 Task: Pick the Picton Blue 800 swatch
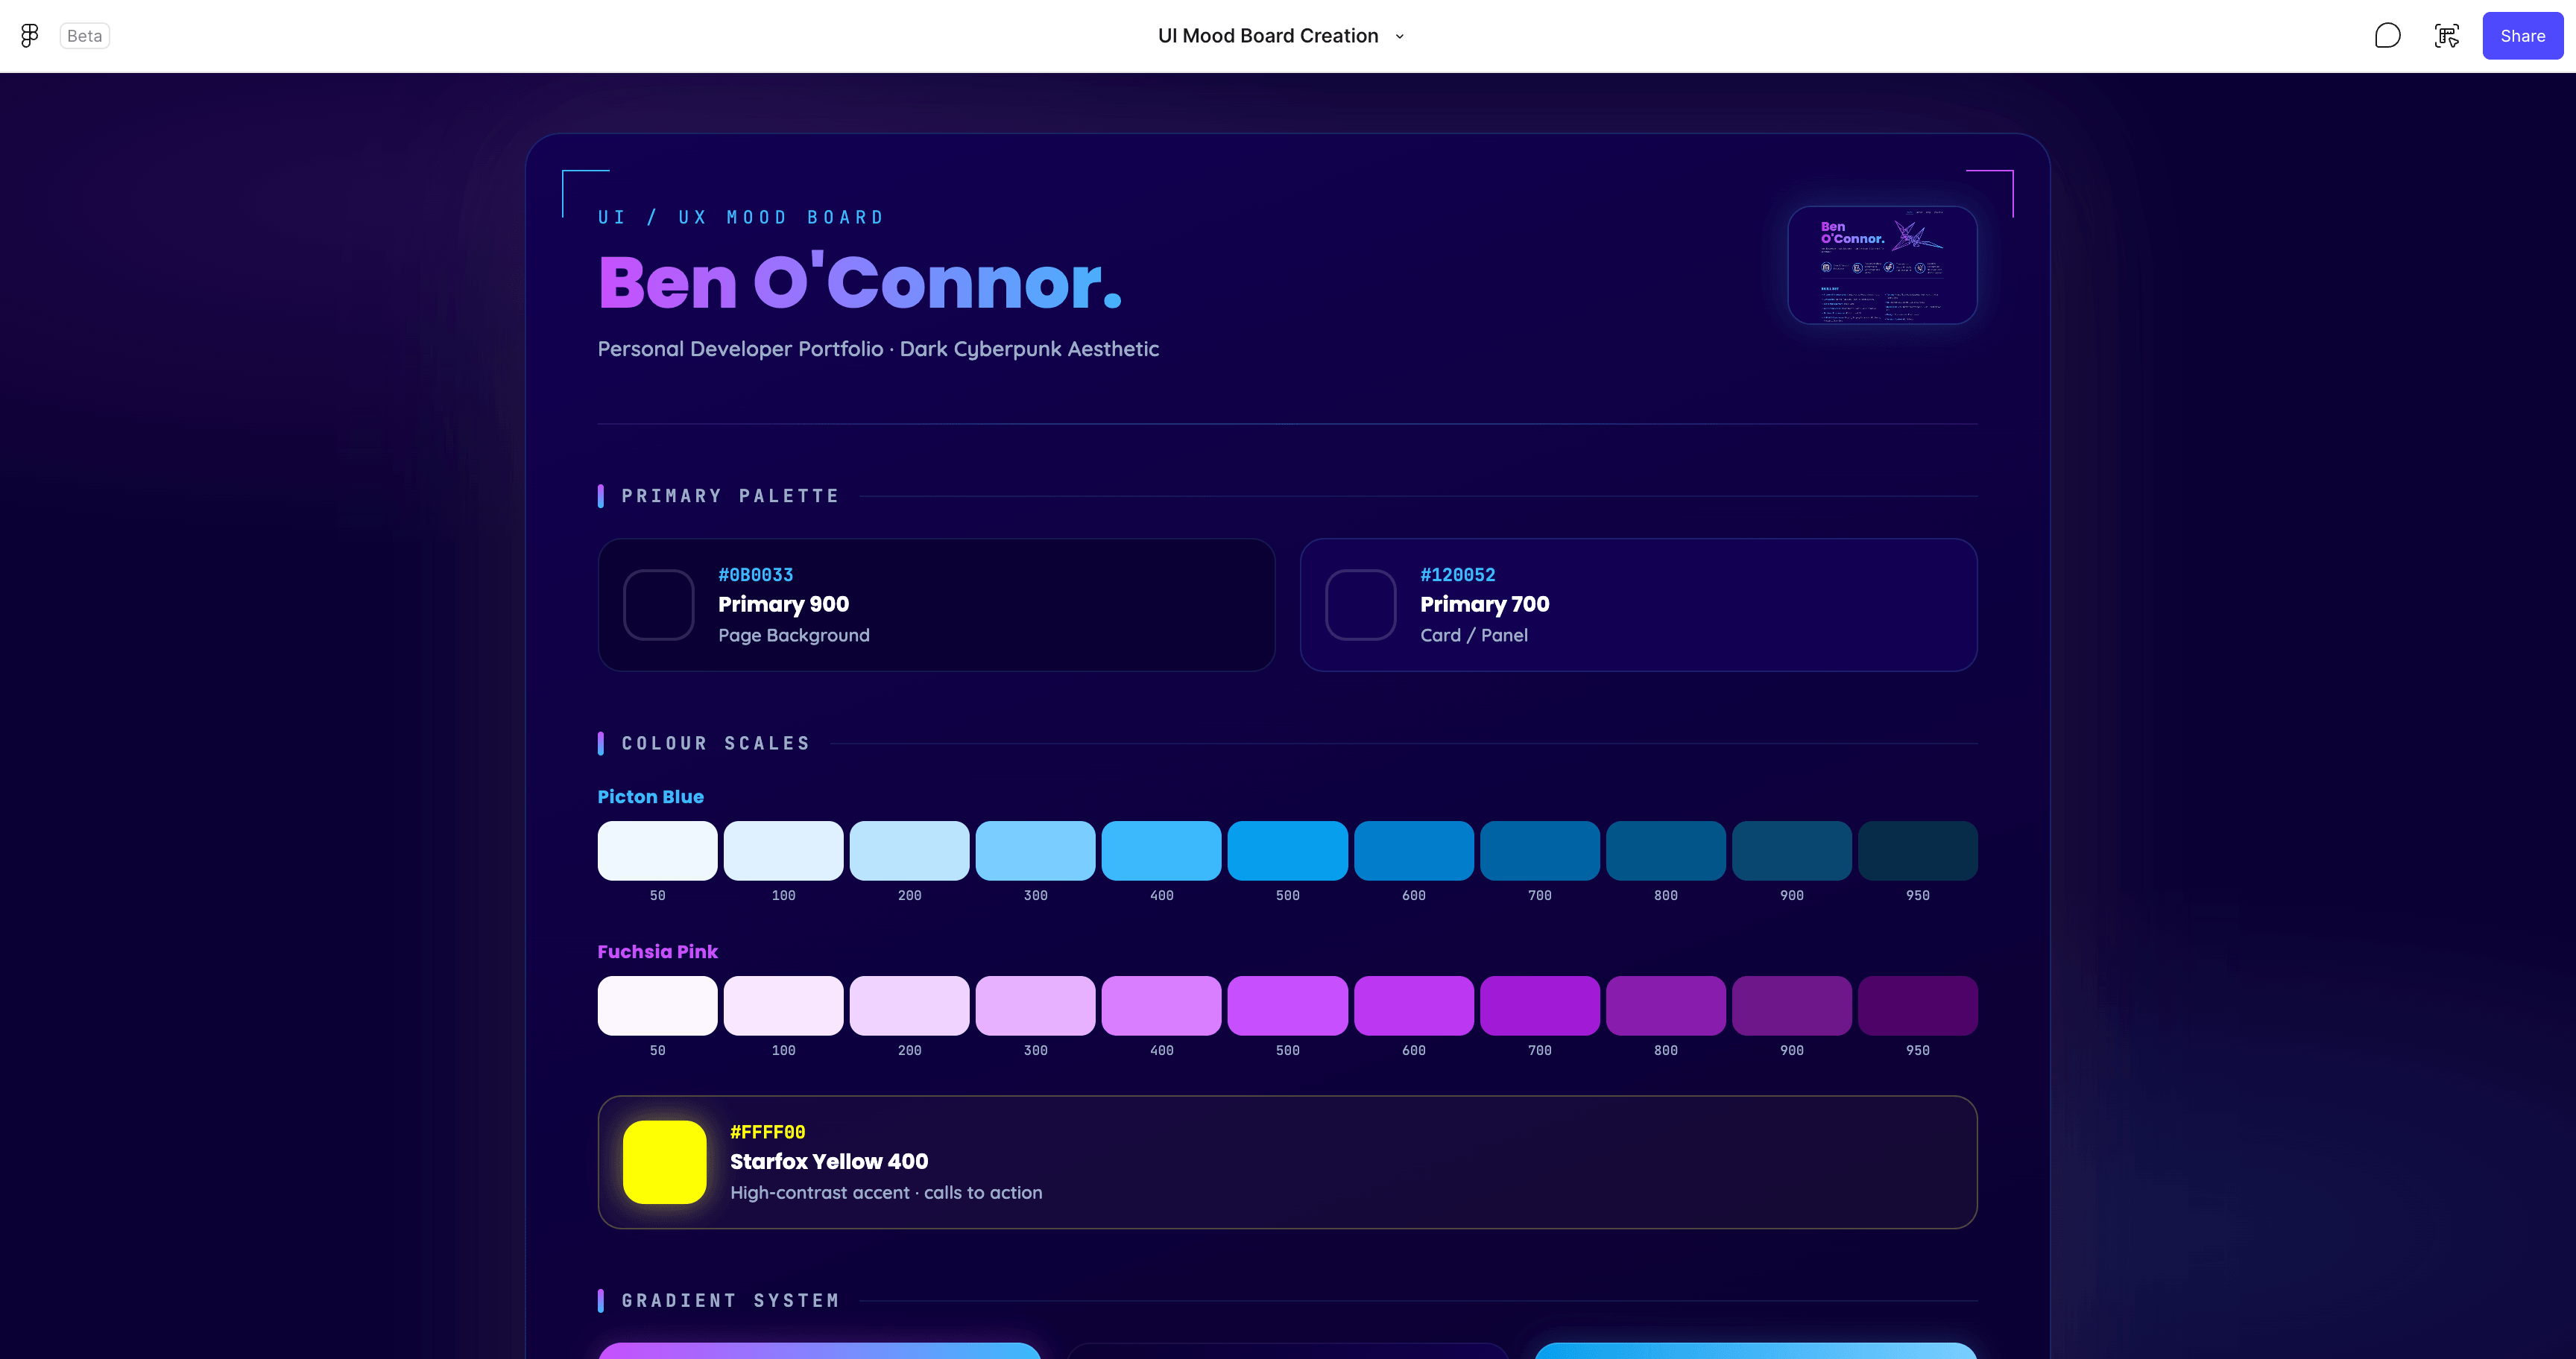click(x=1666, y=850)
